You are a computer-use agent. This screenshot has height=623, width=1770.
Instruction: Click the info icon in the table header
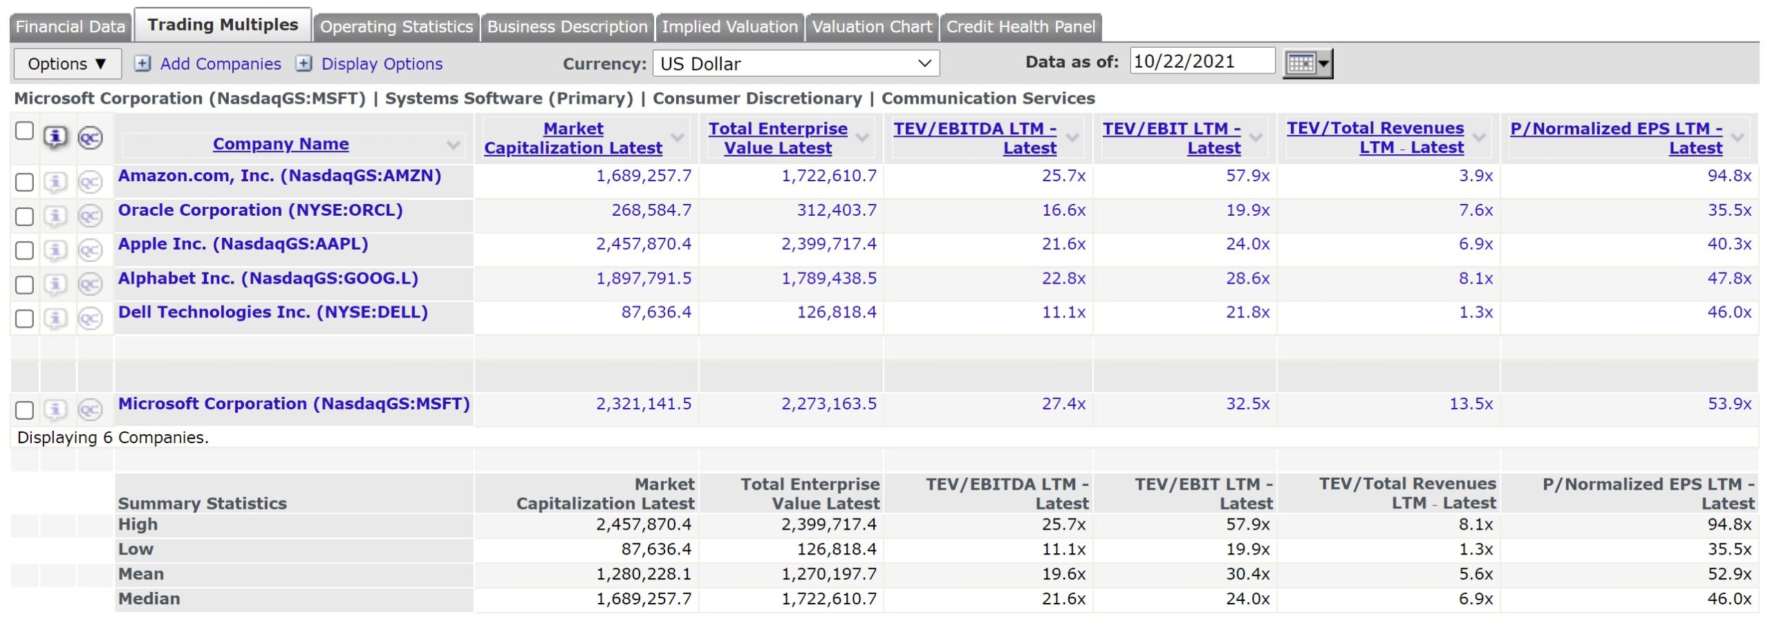(56, 138)
